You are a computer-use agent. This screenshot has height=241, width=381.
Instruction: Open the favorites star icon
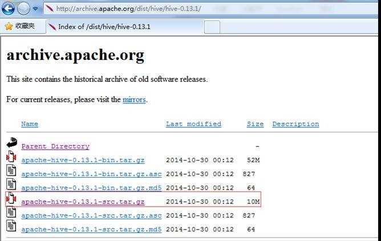pos(9,26)
